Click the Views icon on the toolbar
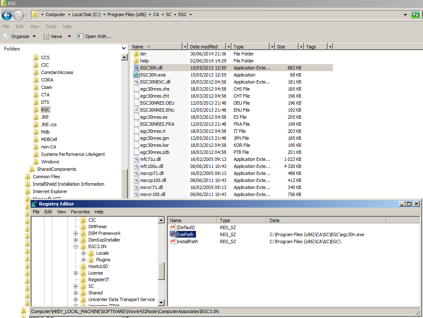This screenshot has height=318, width=423. 46,36
